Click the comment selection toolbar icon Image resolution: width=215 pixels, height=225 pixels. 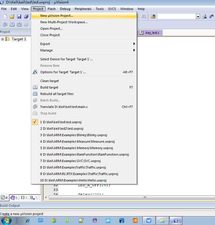coord(144,16)
